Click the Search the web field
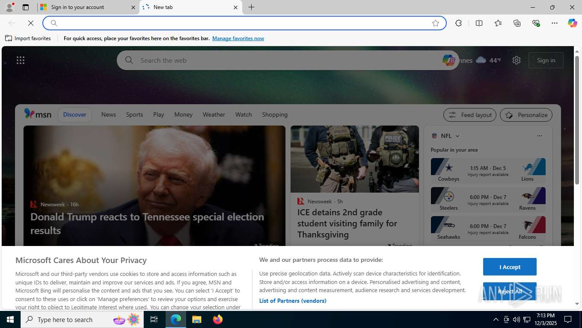The width and height of the screenshot is (582, 328). (x=287, y=60)
